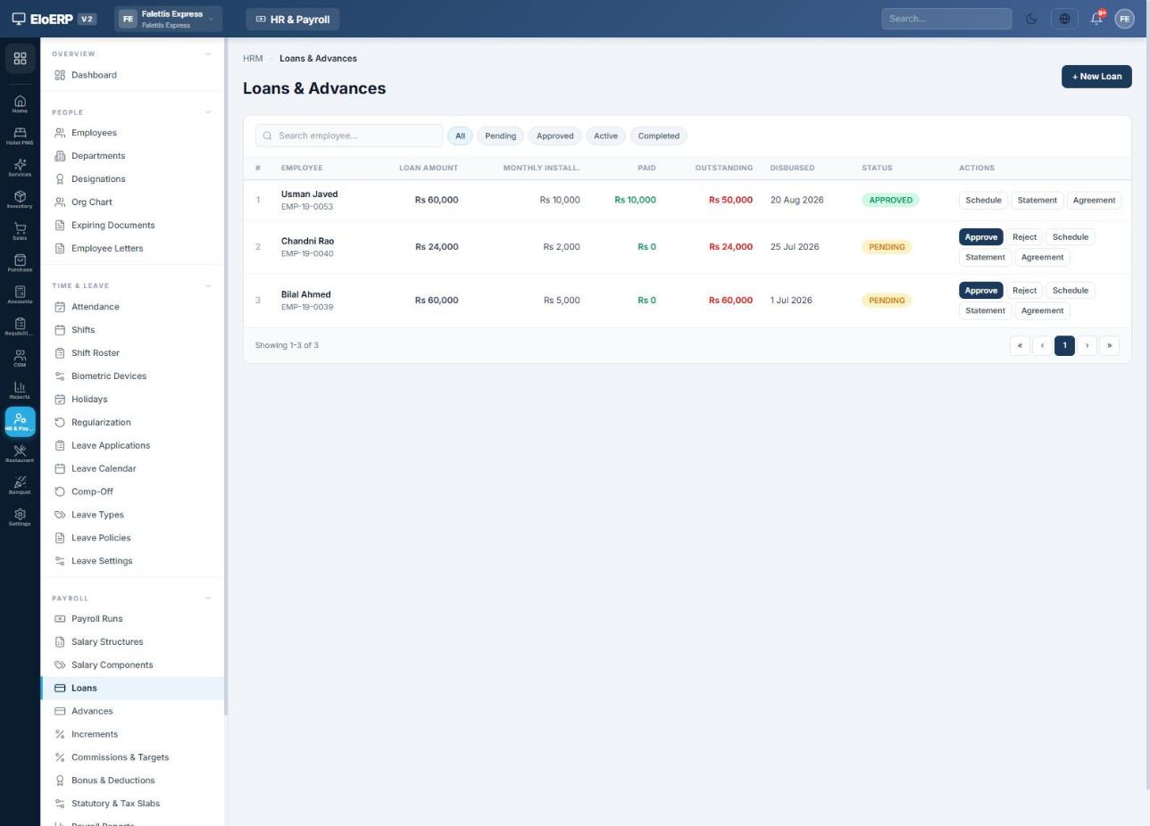View Usman Javed's loan Statement
The height and width of the screenshot is (826, 1150).
(x=1037, y=201)
